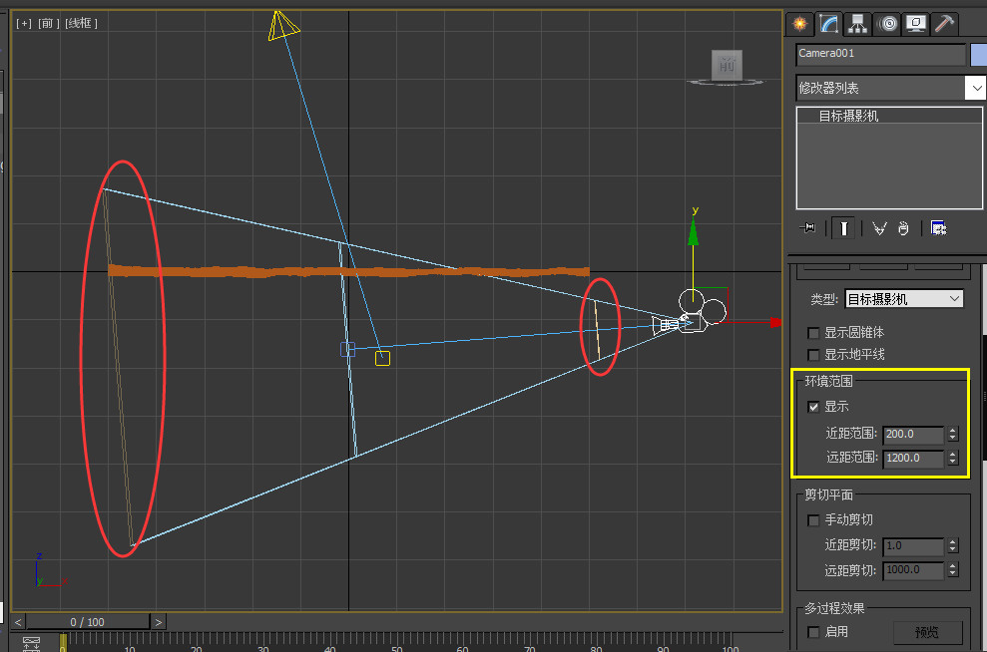Enable the 显示圆锥体 checkbox
The image size is (987, 652).
tap(813, 333)
